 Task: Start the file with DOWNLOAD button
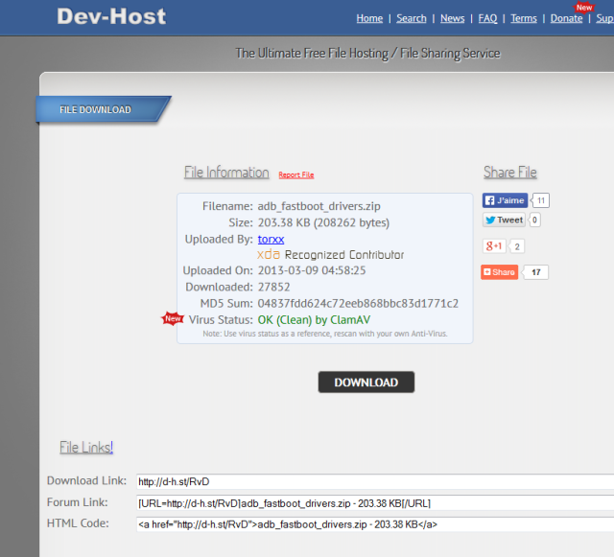pos(366,382)
